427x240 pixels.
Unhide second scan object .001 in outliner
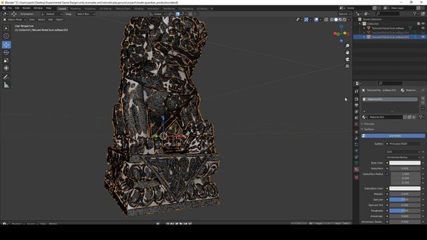coord(423,33)
